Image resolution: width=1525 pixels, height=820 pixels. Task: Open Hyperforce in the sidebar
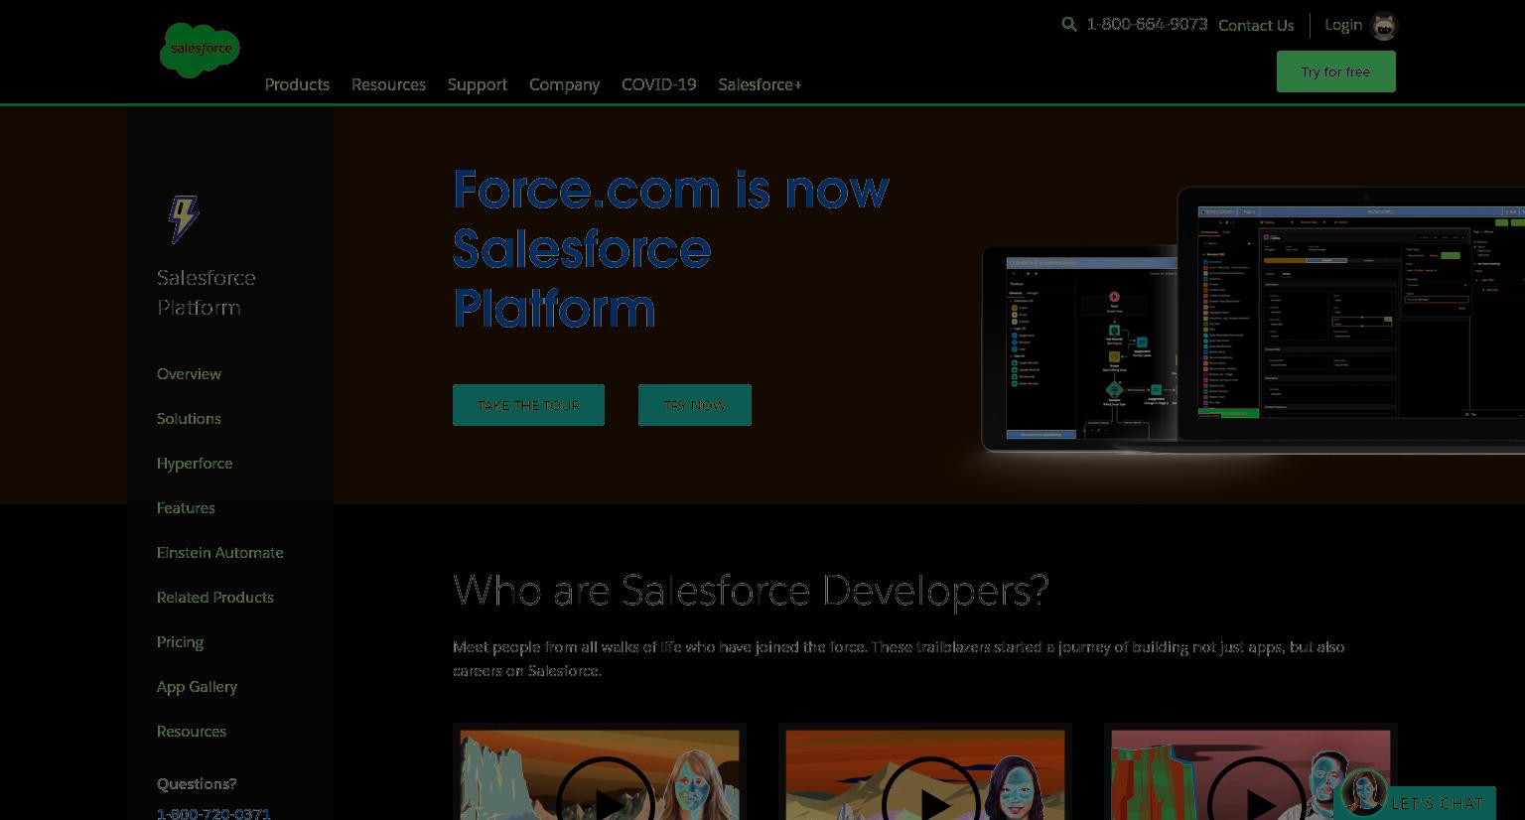tap(195, 464)
